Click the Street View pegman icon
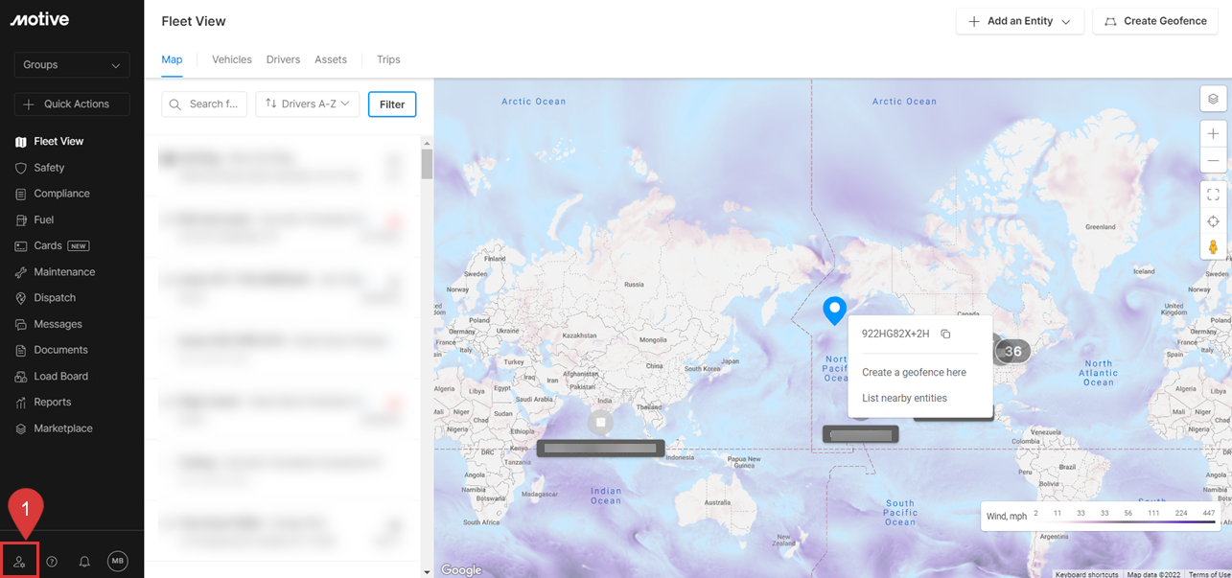 tap(1213, 247)
